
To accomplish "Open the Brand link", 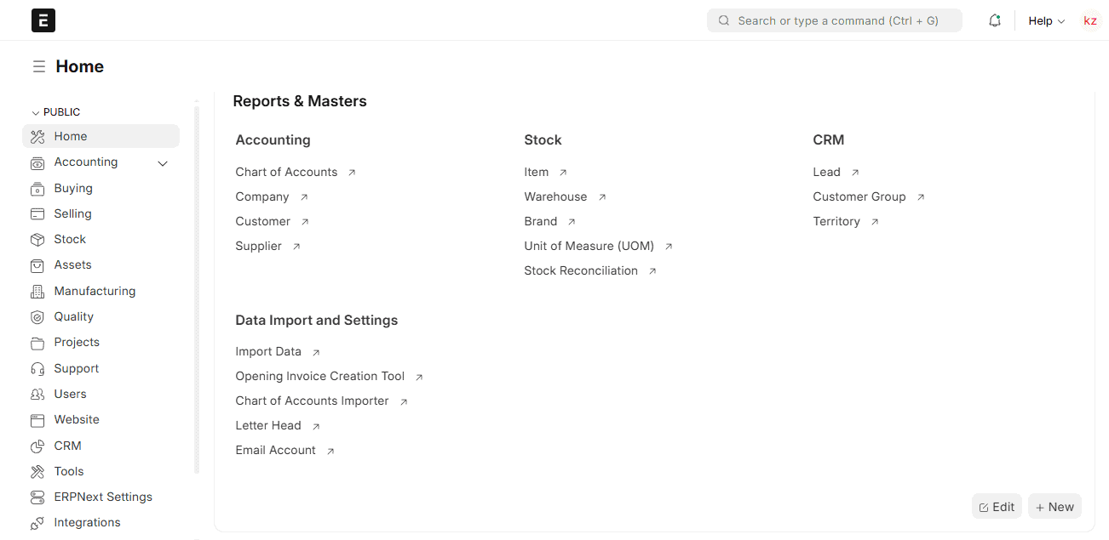I will (541, 221).
